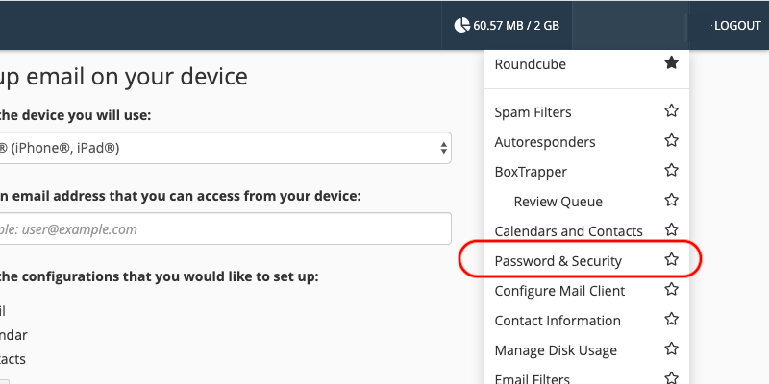Focus the email address input field

pos(225,228)
